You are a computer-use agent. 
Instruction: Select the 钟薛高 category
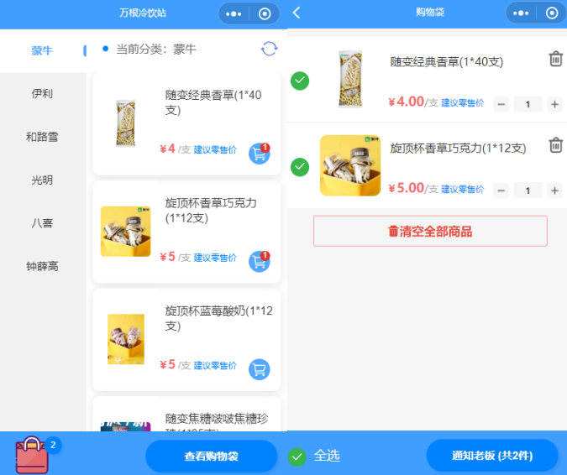click(42, 267)
